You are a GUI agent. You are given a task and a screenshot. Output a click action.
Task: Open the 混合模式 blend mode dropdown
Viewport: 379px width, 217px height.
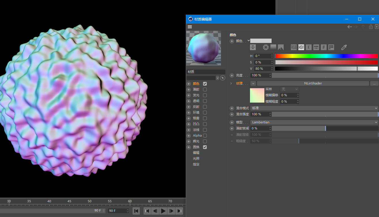point(314,108)
